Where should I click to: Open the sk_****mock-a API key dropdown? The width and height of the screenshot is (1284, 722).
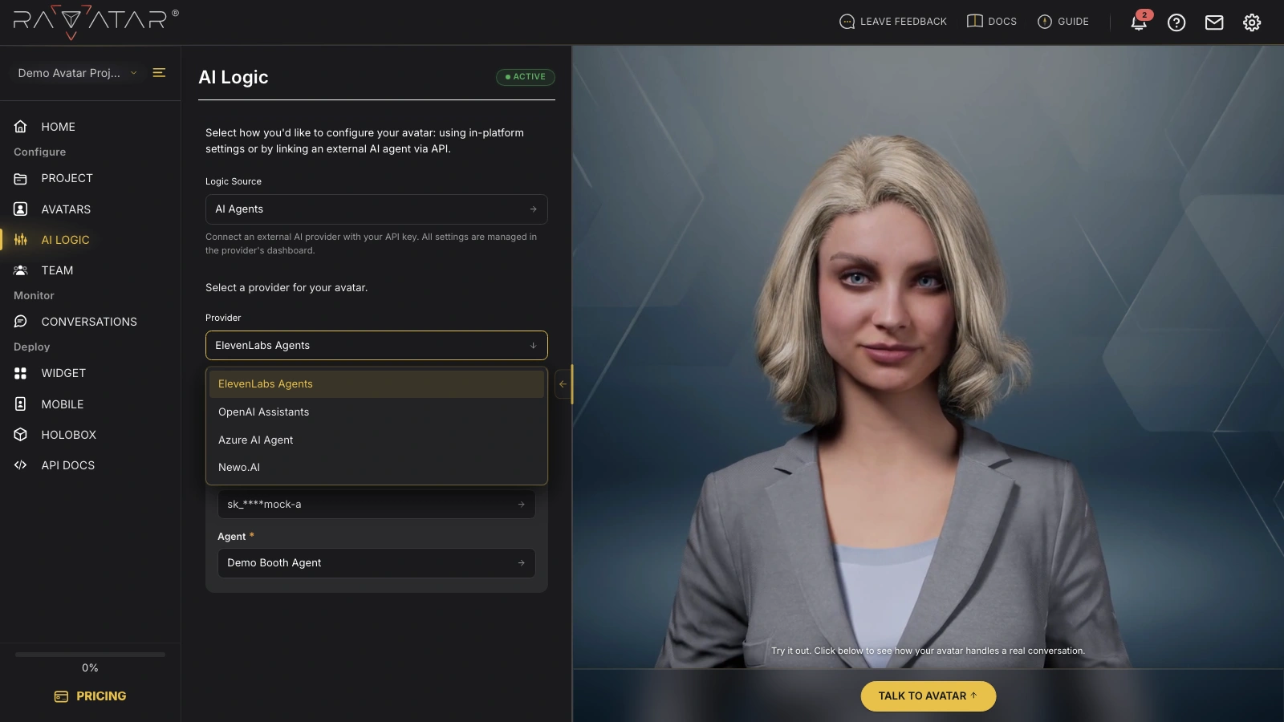click(x=376, y=505)
